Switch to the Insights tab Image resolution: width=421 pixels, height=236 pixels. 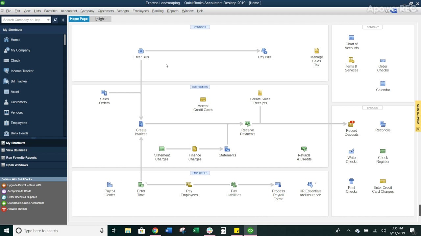(x=101, y=19)
